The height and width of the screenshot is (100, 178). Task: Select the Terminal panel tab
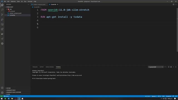(58, 67)
